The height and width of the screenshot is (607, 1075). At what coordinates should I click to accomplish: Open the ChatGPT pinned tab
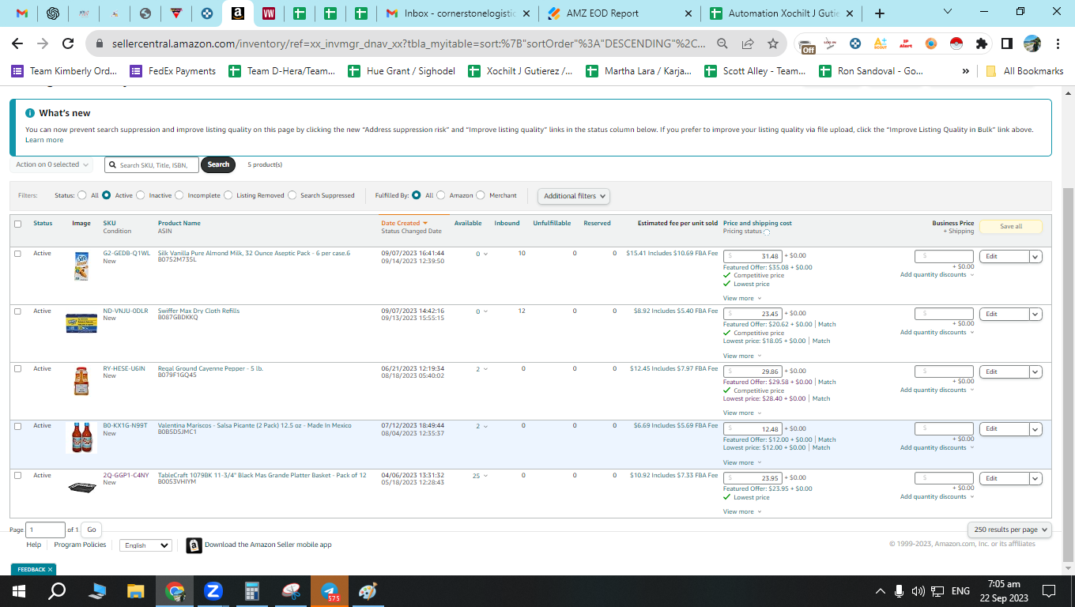[53, 13]
